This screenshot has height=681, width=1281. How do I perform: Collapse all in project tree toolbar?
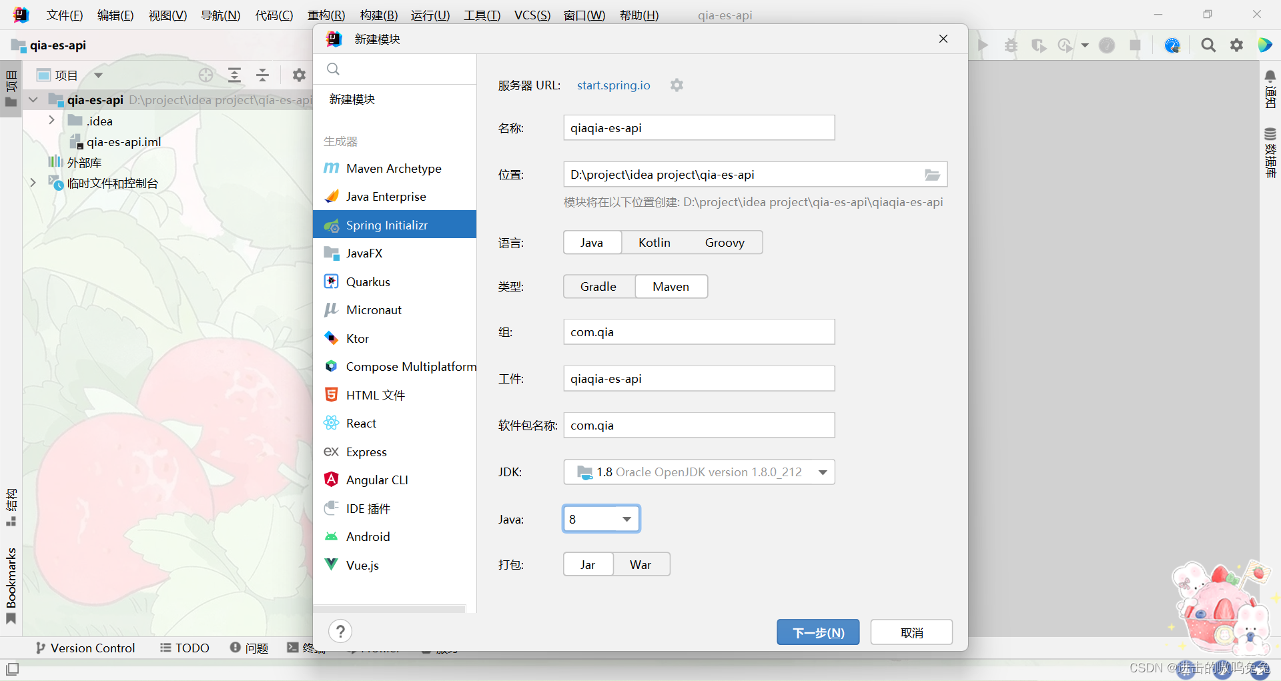pos(263,75)
